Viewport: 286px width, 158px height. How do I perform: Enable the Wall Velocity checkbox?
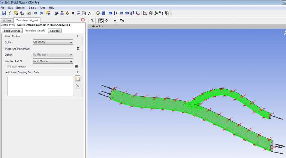[9, 66]
